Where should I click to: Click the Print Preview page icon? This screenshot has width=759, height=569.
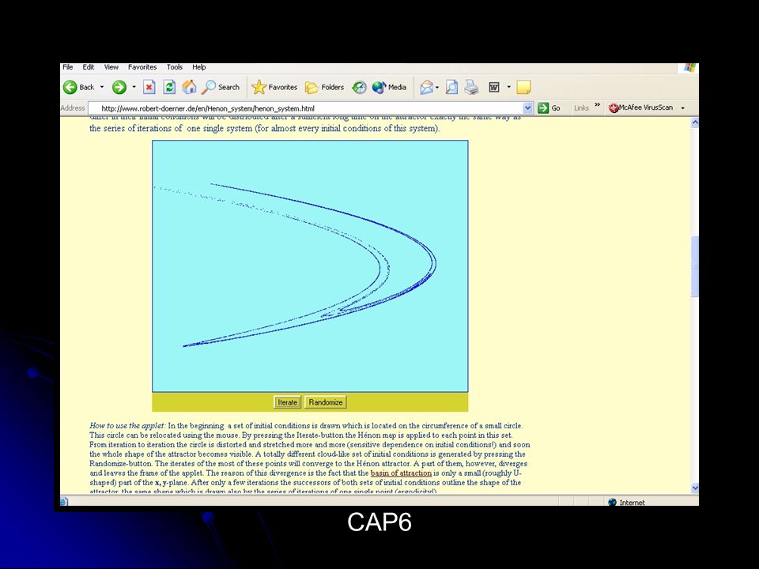coord(451,87)
